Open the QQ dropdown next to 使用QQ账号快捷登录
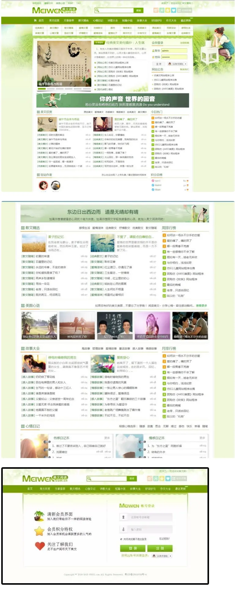This screenshot has width=235, height=589. click(x=162, y=556)
